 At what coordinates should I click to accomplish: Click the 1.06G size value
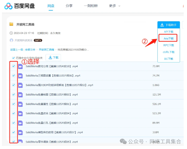click(156, 85)
